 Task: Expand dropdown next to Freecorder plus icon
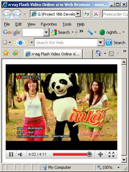(x=10, y=42)
